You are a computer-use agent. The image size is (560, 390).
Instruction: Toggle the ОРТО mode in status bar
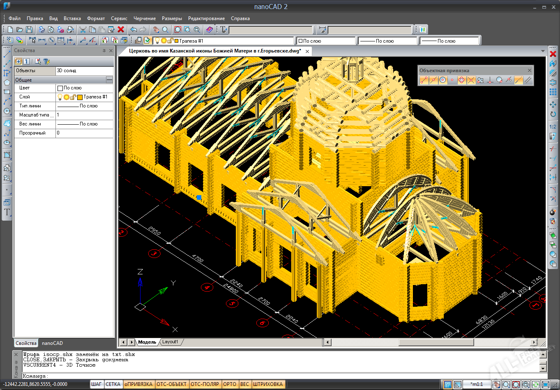pos(230,384)
